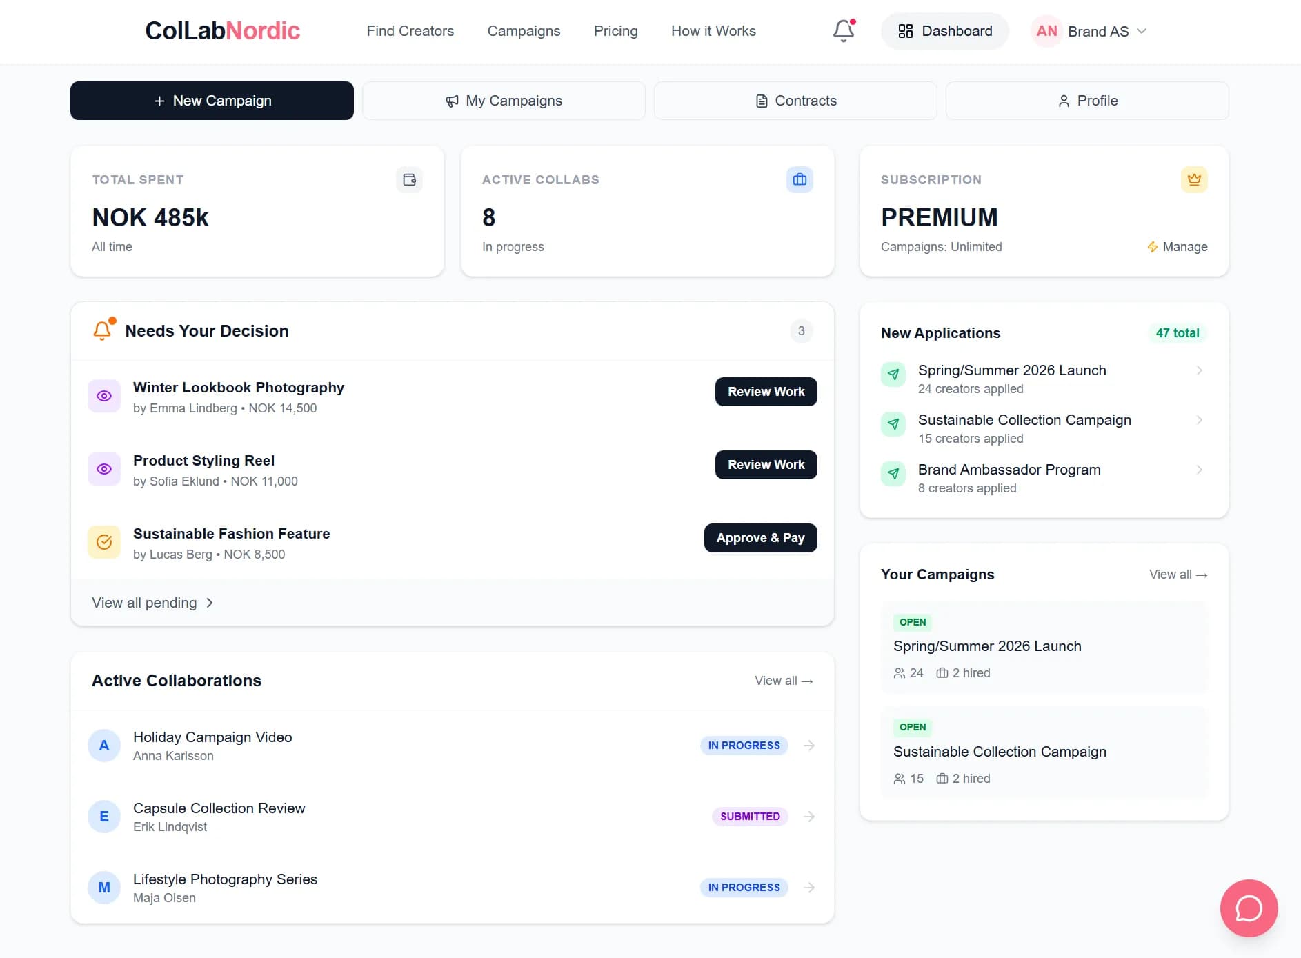
Task: Click the person icon on Profile button
Action: point(1063,101)
